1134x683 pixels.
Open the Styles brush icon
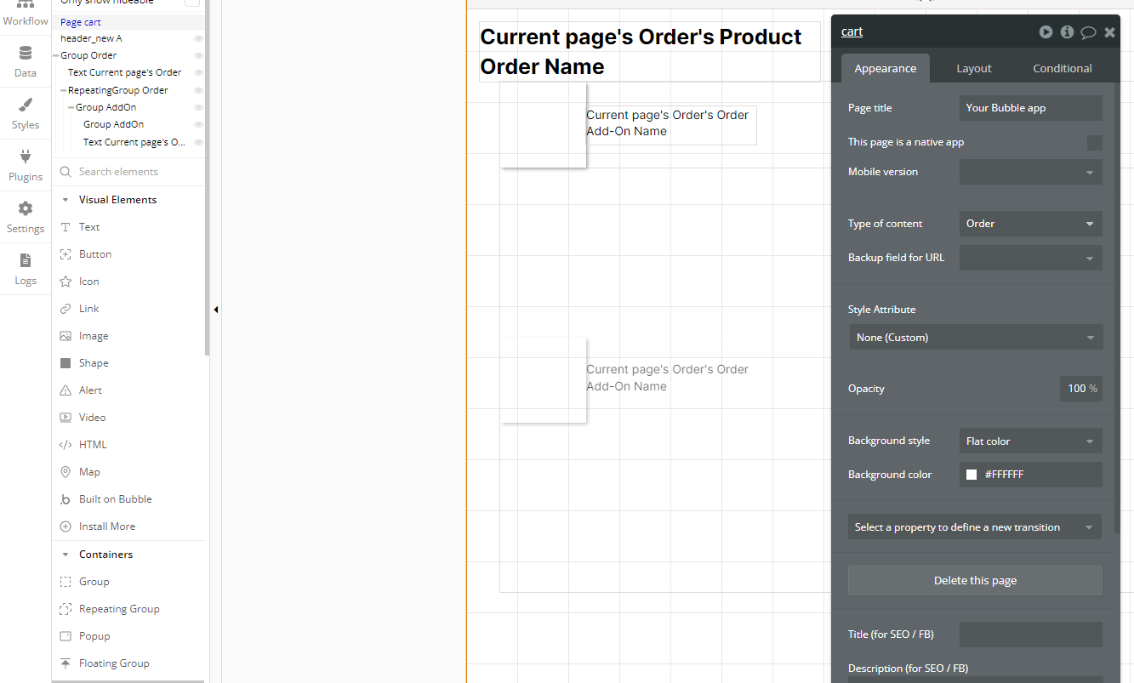point(26,105)
